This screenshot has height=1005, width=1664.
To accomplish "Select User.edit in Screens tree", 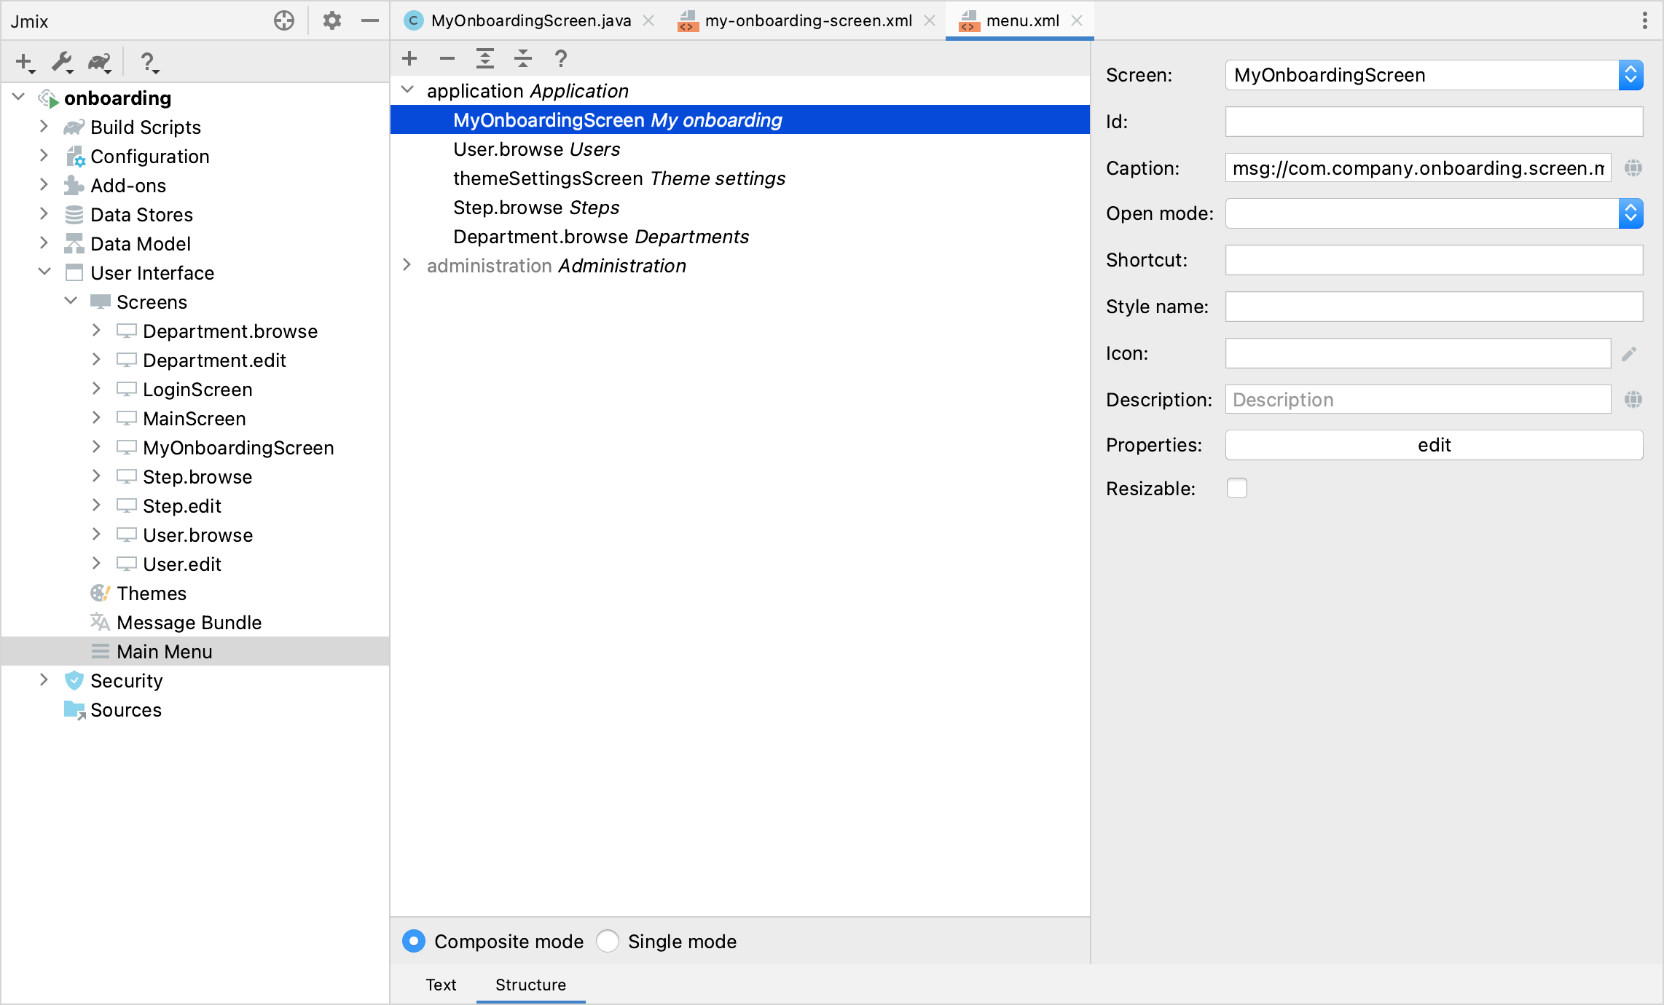I will click(x=182, y=564).
